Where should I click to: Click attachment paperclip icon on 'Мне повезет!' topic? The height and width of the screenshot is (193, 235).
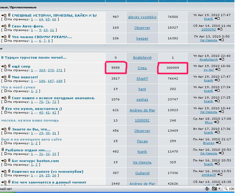point(9,77)
